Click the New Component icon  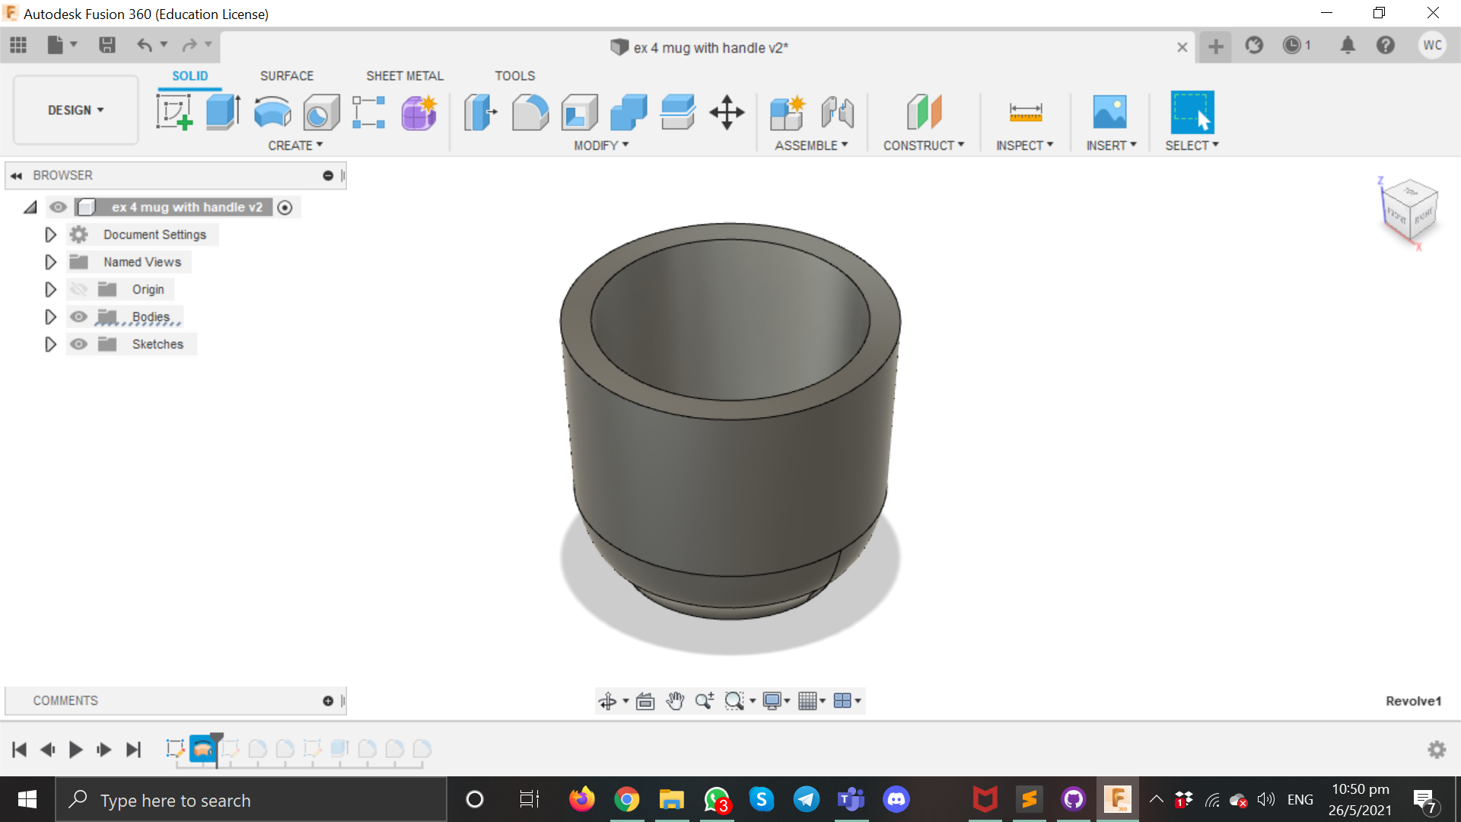click(788, 112)
